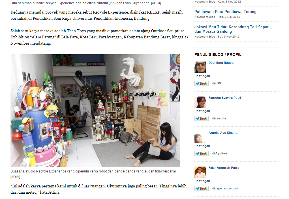Viewport: 289px width, 199px height.
Task: Follow @fajar_anoegrah via the Ikuti button
Action: pos(202,189)
